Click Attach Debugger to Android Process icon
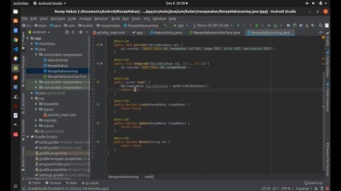 (x=275, y=25)
